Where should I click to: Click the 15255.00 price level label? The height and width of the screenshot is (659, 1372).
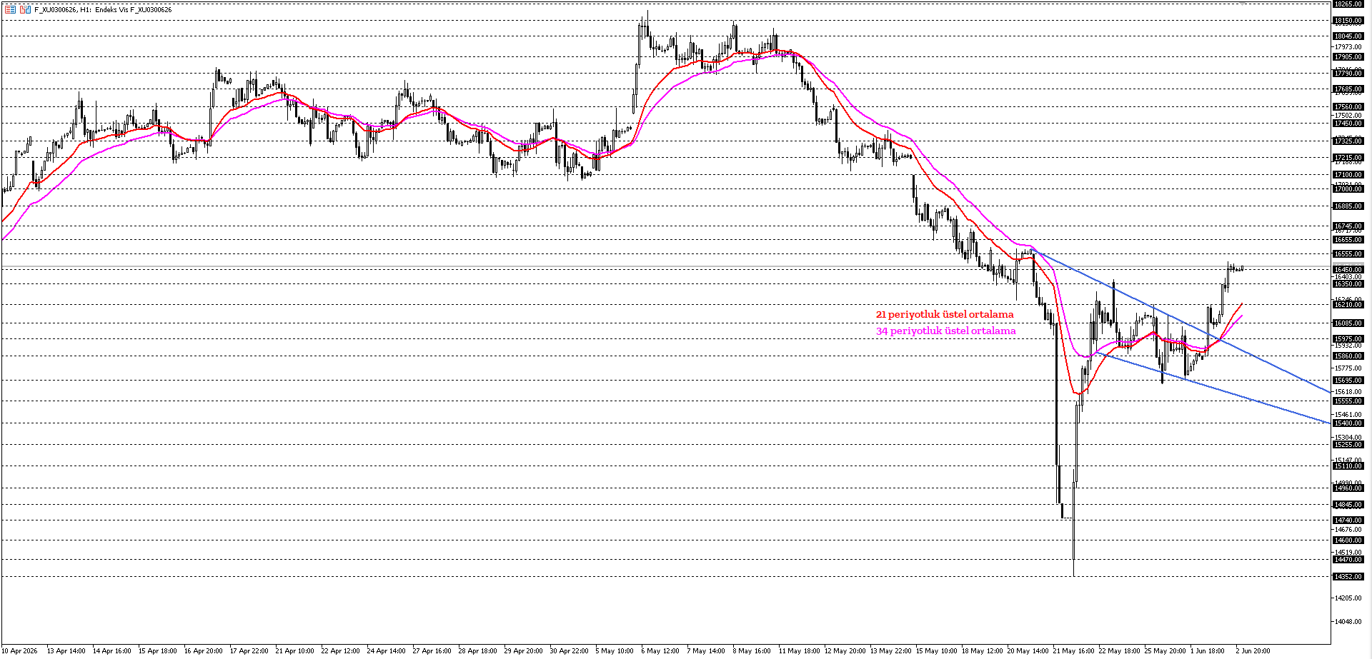pos(1348,445)
